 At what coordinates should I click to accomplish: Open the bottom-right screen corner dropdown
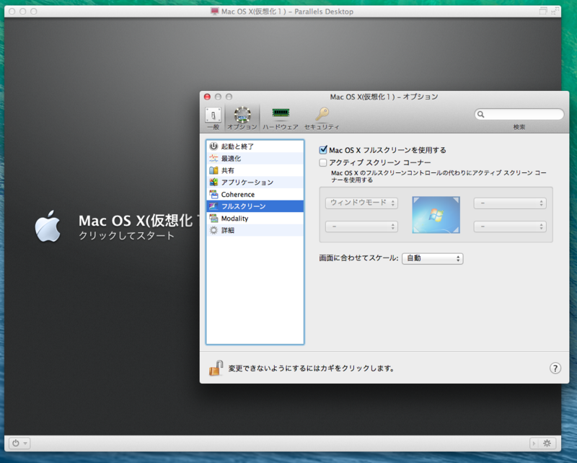(510, 226)
